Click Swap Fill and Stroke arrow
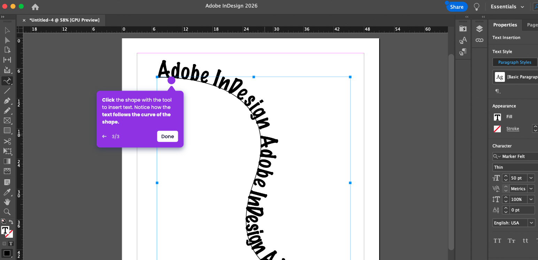538x260 pixels. pos(11,221)
